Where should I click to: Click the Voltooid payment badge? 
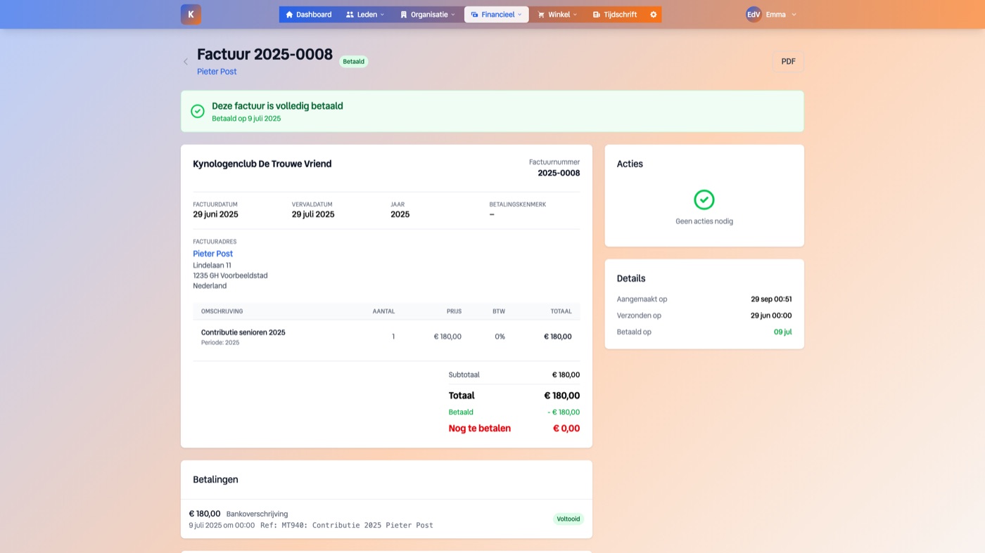pos(568,519)
